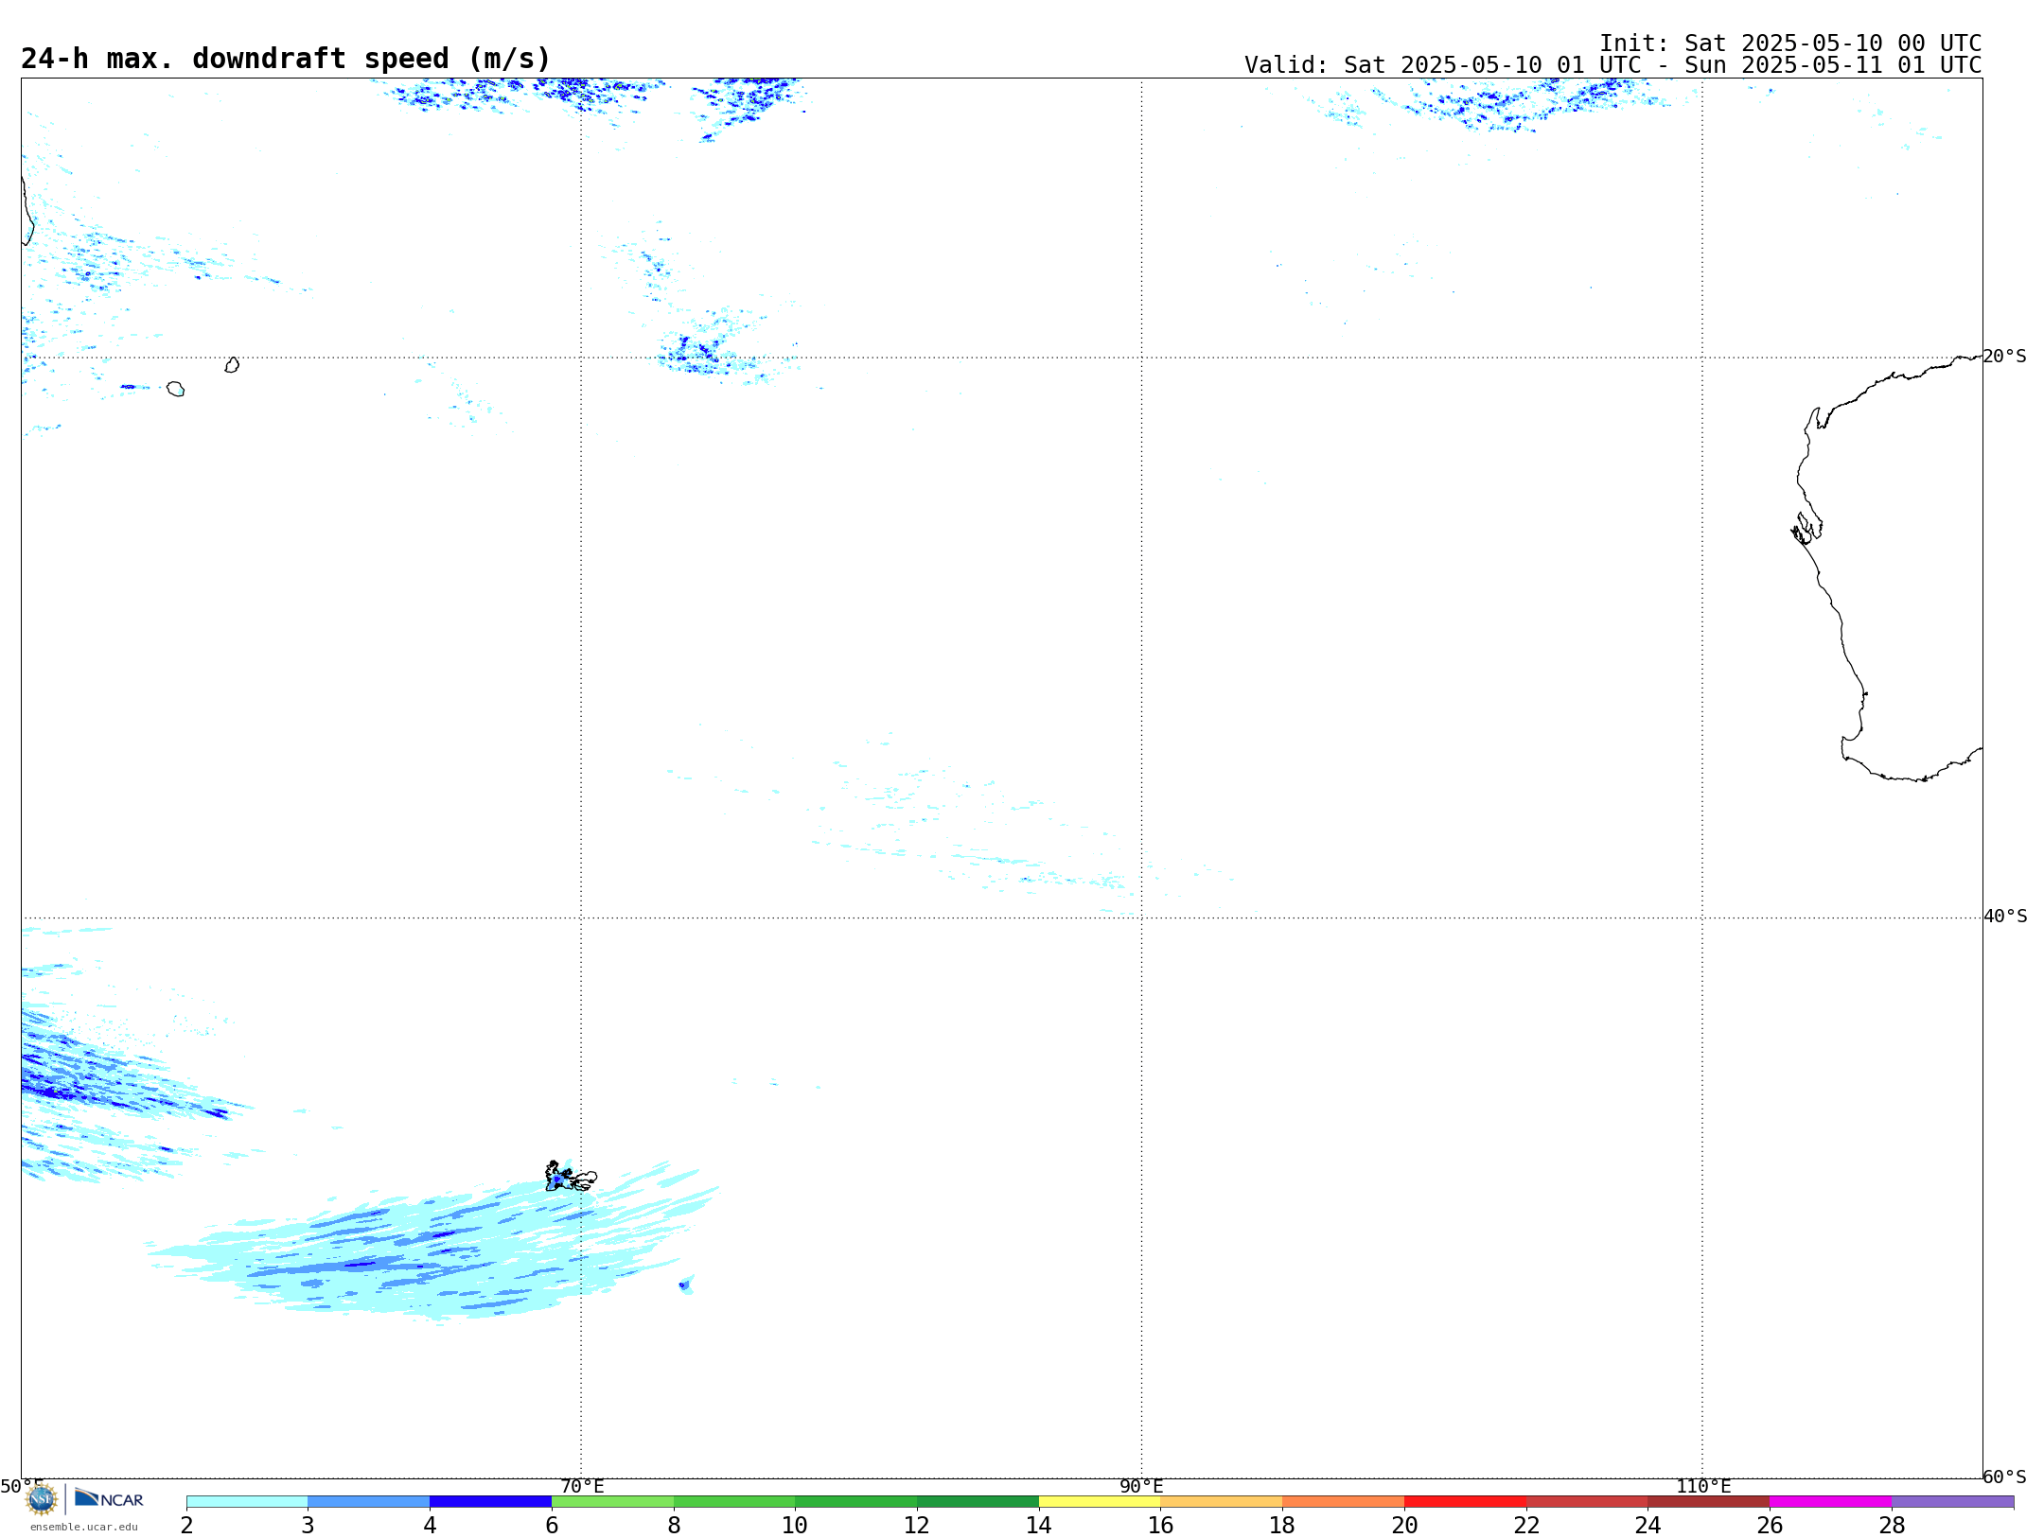
Task: Click the colorbar tick label '20'
Action: [1404, 1526]
